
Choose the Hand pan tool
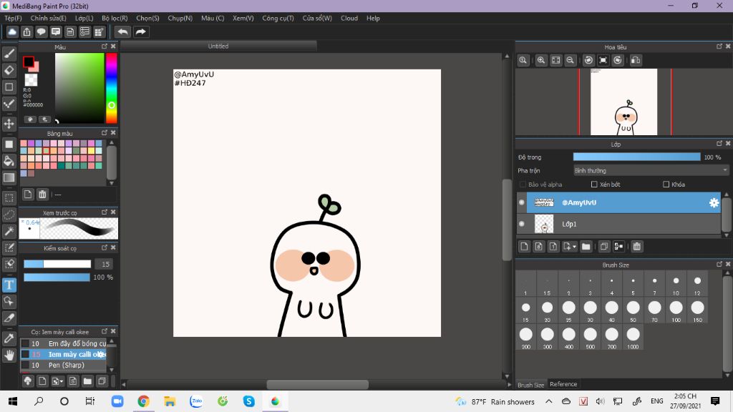pyautogui.click(x=9, y=355)
